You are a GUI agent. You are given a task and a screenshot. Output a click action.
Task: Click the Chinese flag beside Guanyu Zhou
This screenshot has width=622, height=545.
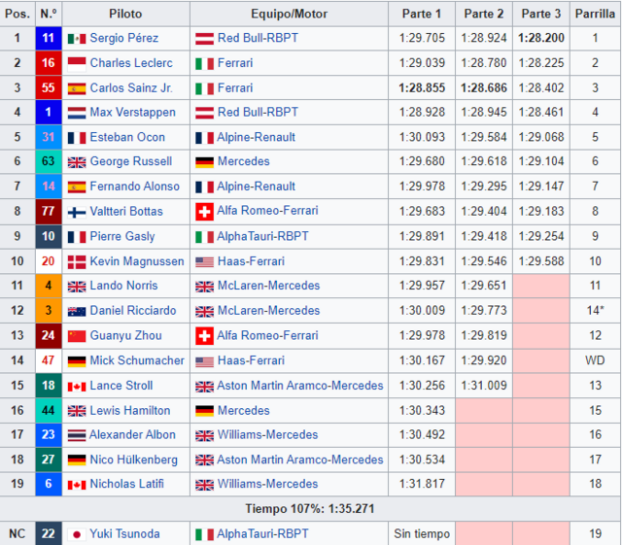pos(77,336)
